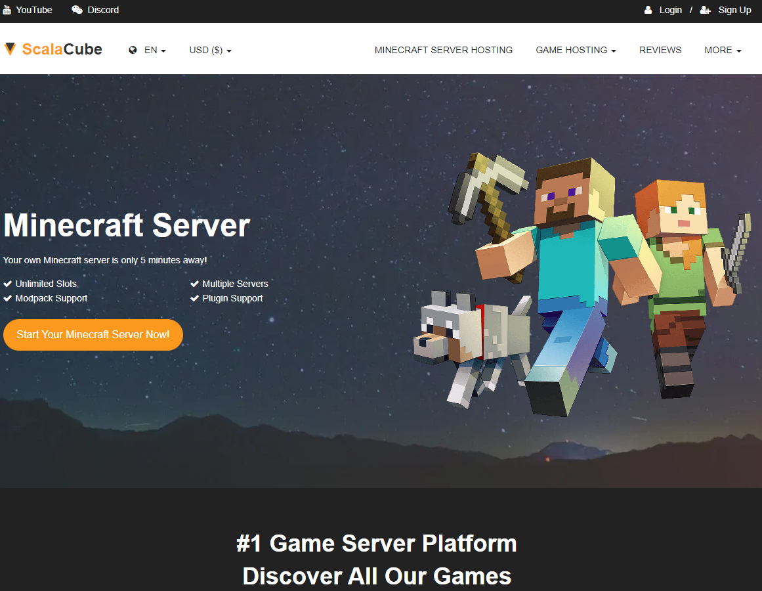Click the checkmark beside Multiple Servers
This screenshot has width=762, height=591.
[x=194, y=284]
